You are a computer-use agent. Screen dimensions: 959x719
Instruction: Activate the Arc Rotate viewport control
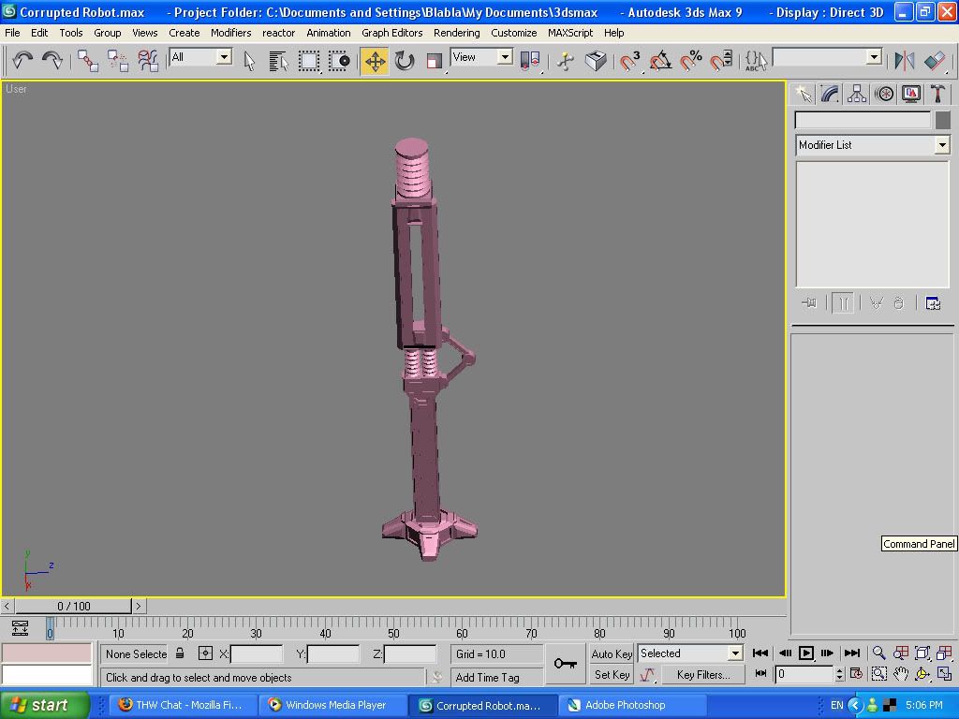point(922,674)
